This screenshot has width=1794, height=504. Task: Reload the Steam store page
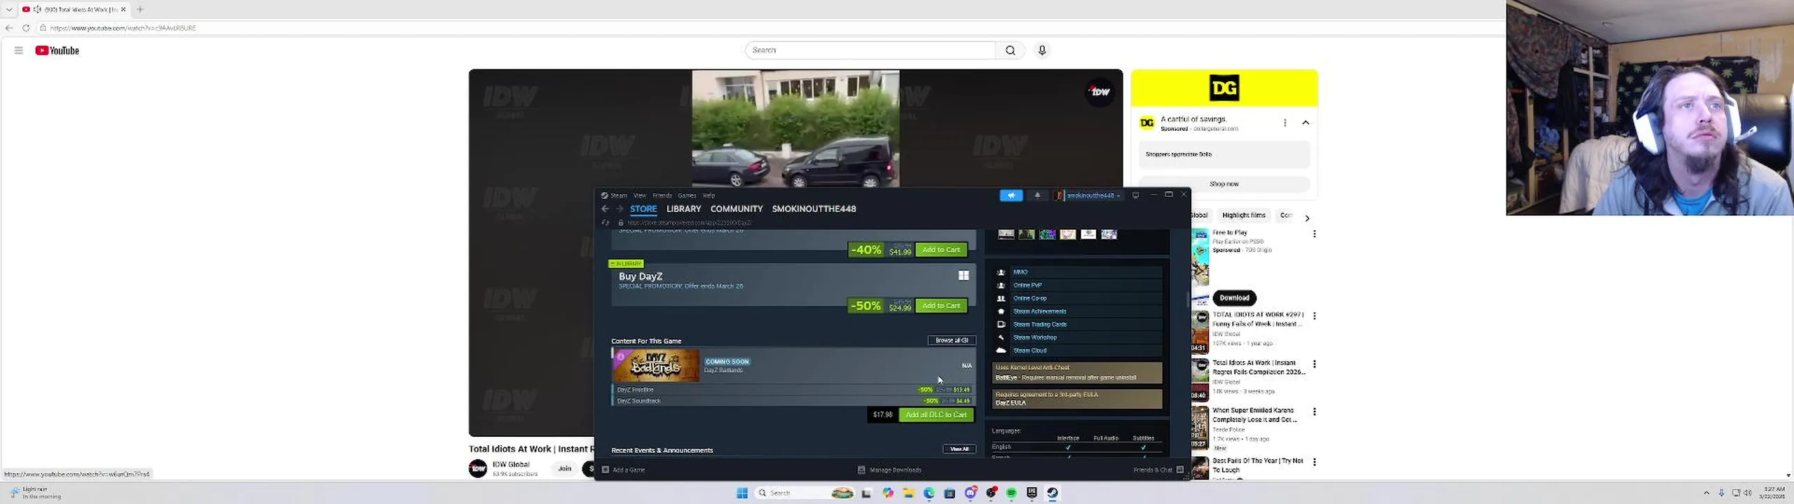pyautogui.click(x=605, y=223)
